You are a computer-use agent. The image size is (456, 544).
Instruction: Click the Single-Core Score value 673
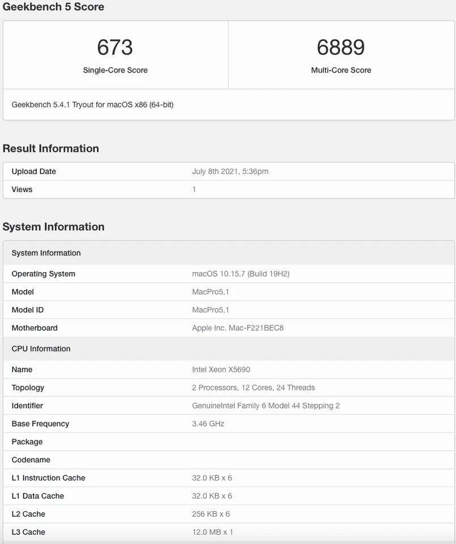click(115, 48)
